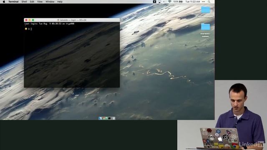This screenshot has width=267, height=150.
Task: Click the battery 100% indicator
Action: tap(178, 2)
